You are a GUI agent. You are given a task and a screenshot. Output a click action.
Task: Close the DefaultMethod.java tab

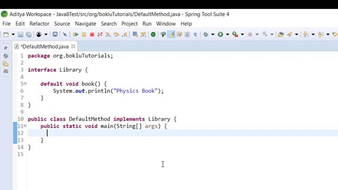click(73, 46)
